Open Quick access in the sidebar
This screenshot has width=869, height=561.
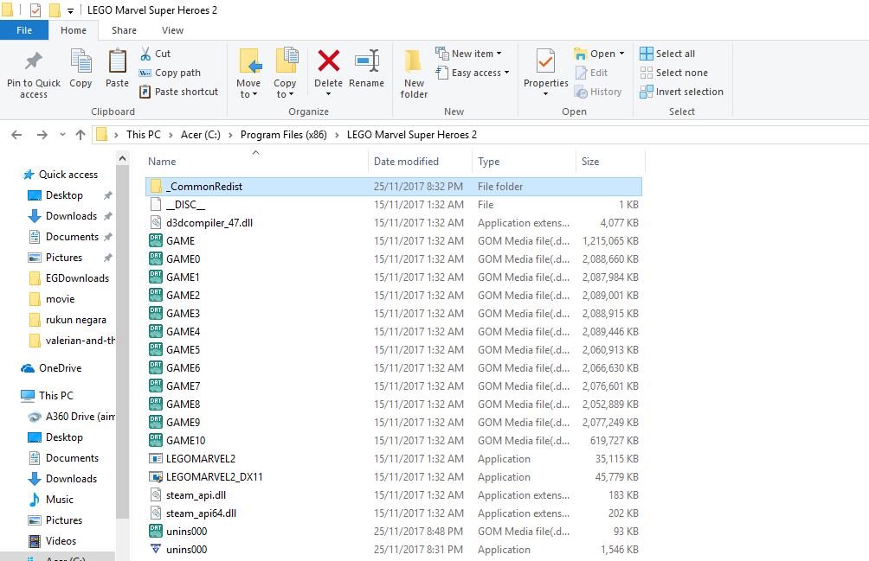tap(61, 175)
